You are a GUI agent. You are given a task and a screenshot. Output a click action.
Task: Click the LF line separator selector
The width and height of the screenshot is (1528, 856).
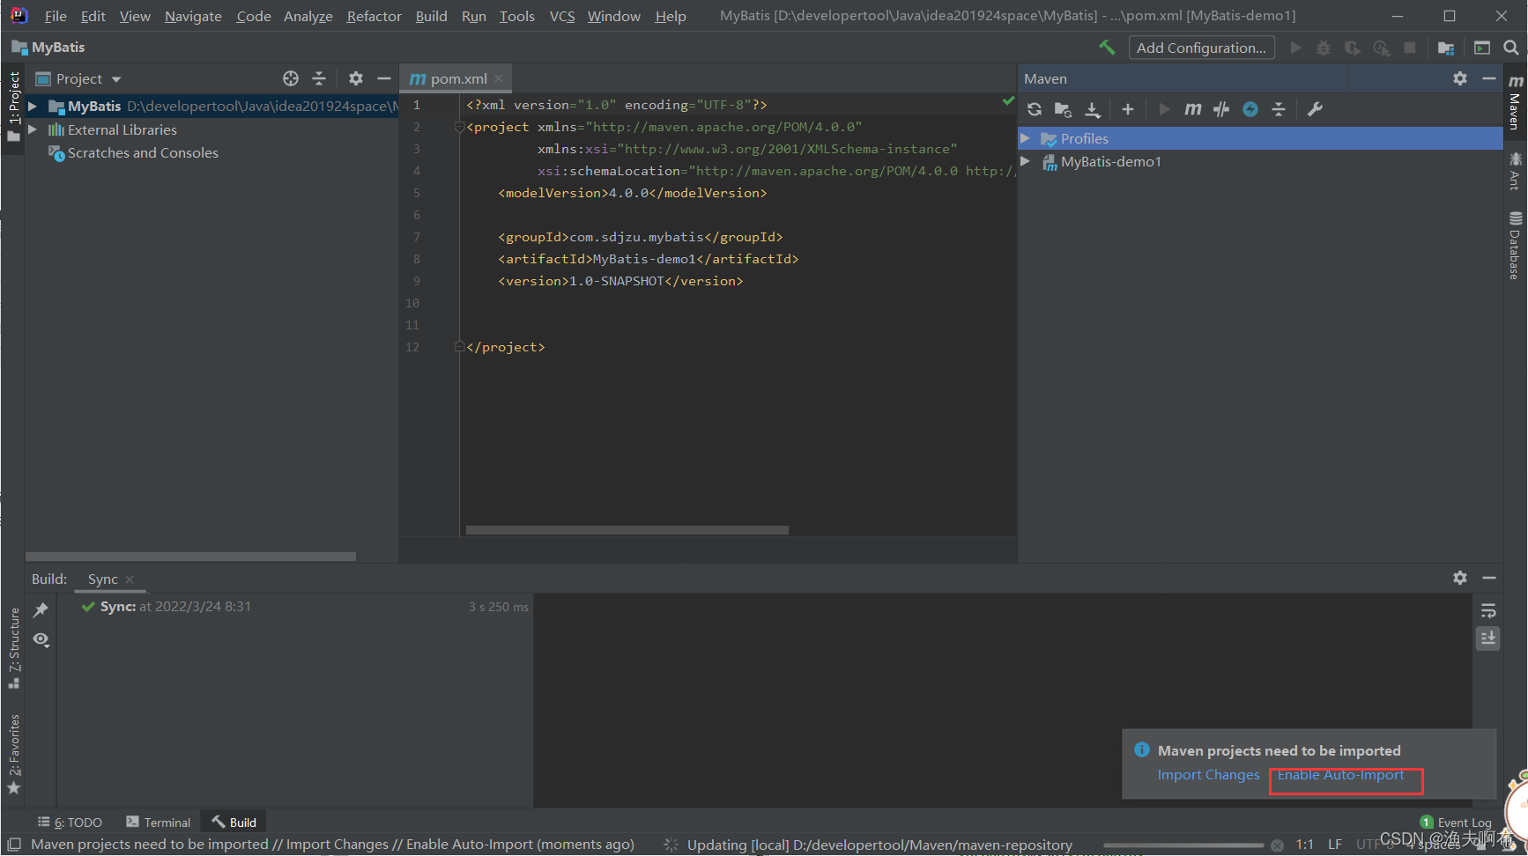click(1335, 845)
